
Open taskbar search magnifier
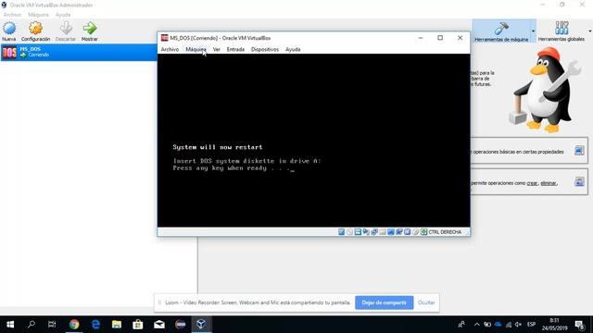[x=32, y=325]
